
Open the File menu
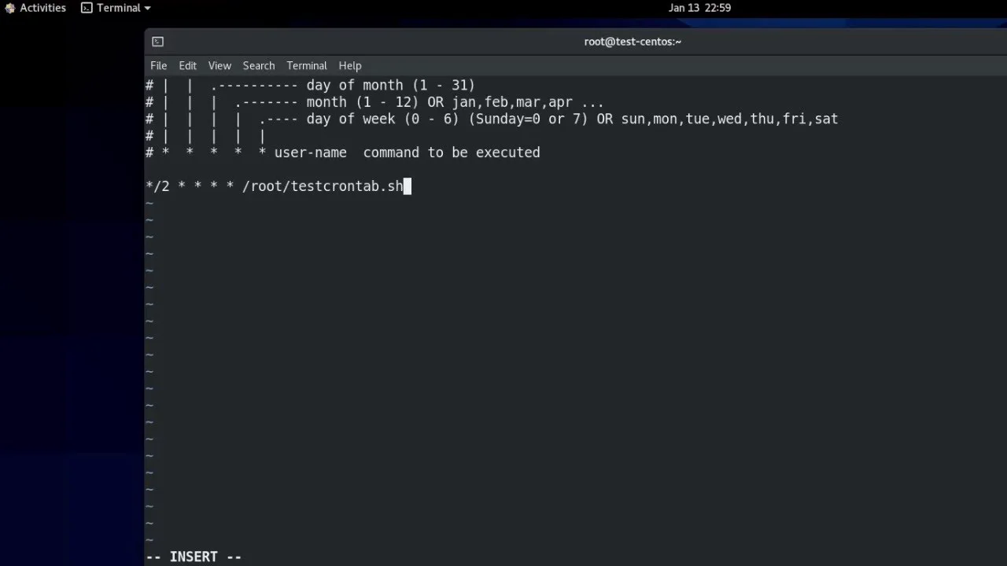tap(158, 66)
